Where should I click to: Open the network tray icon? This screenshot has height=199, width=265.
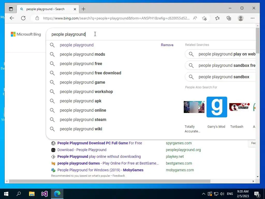click(216, 194)
